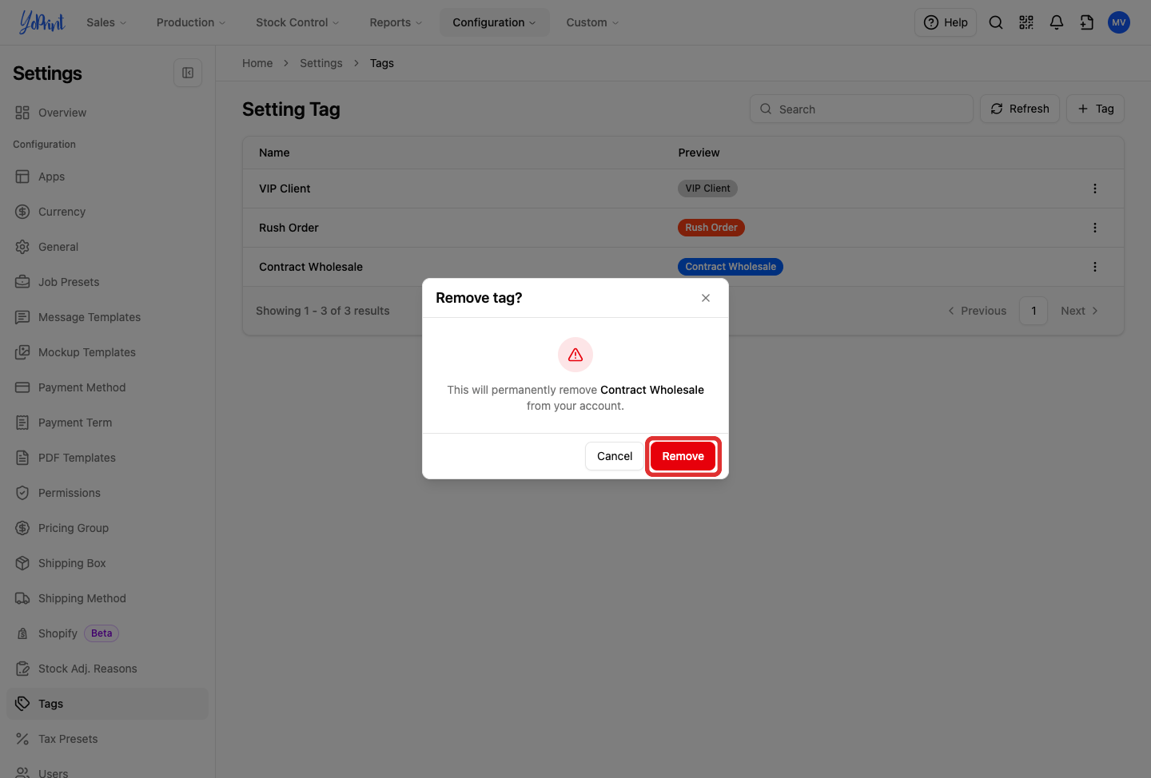Click the file import icon in header
This screenshot has height=778, width=1151.
[x=1087, y=22]
